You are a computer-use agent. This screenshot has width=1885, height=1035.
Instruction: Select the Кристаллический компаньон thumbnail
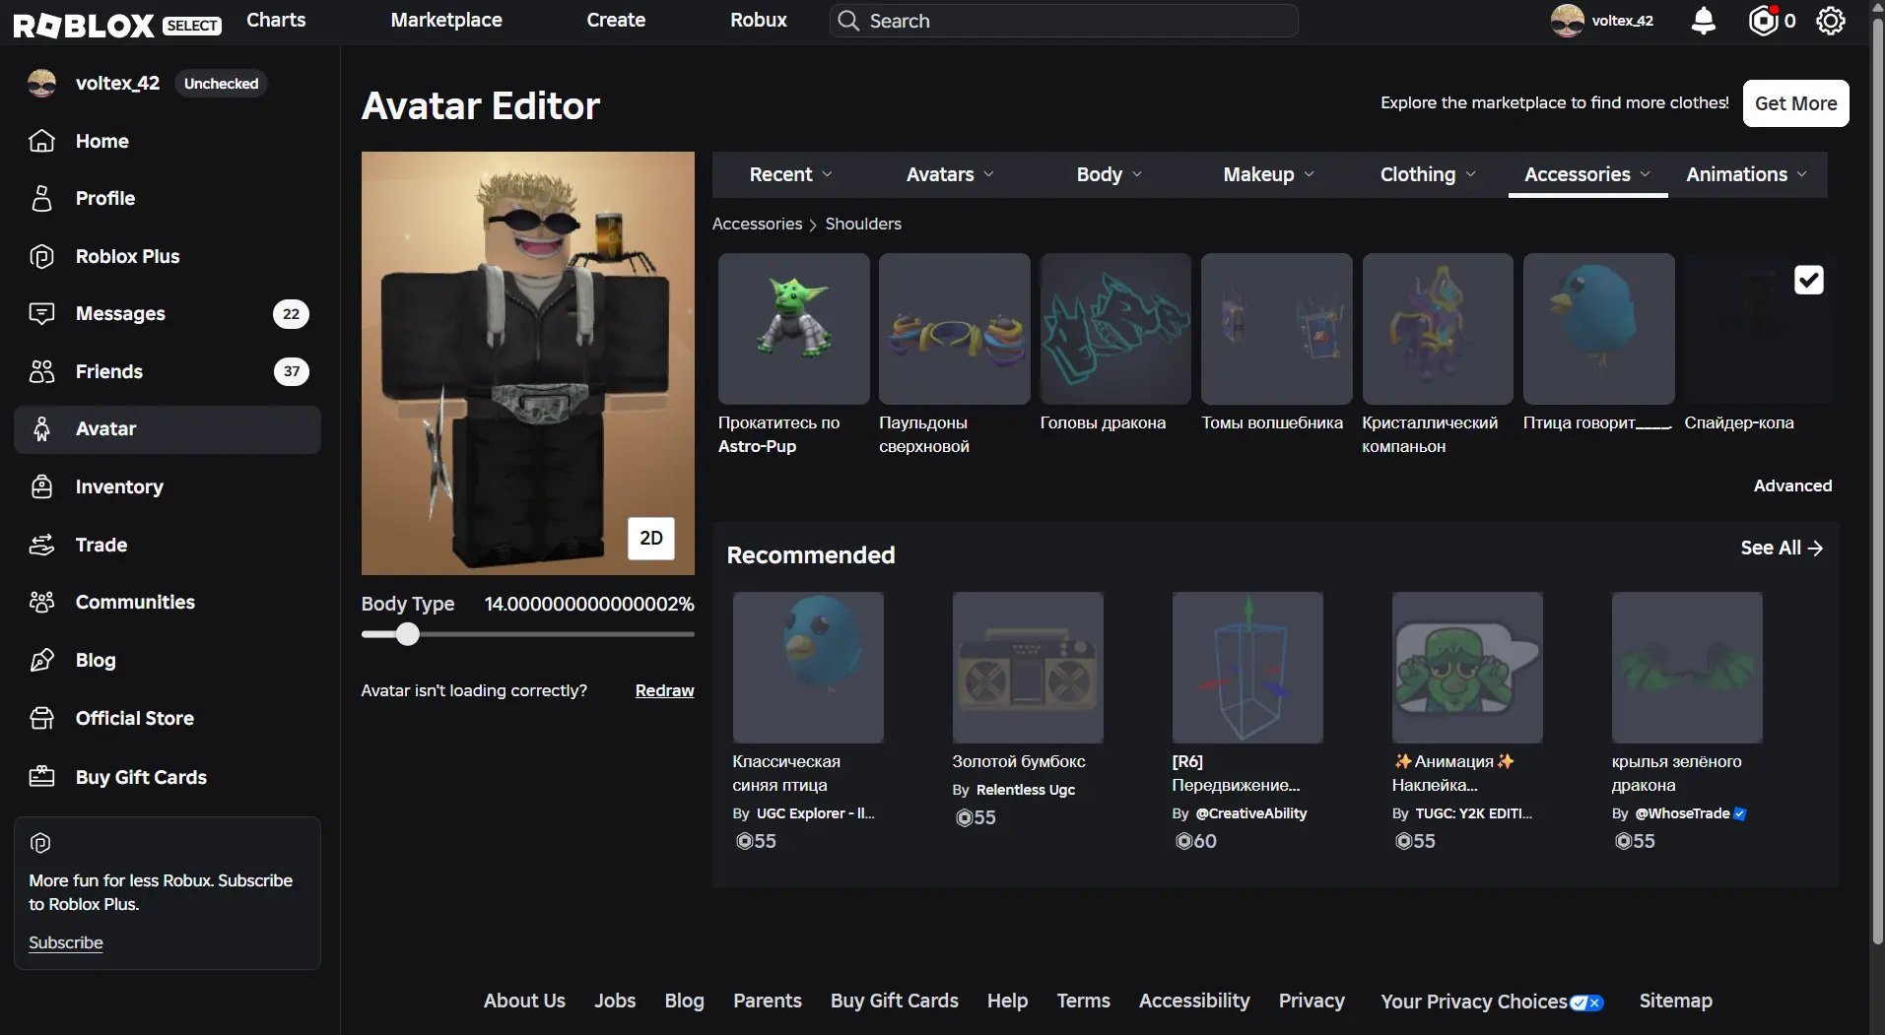tap(1438, 329)
